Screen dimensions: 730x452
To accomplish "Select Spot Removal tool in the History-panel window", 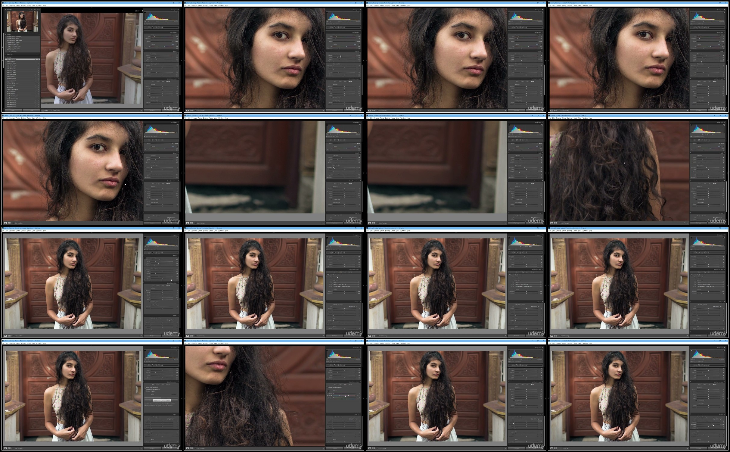I will (x=149, y=27).
